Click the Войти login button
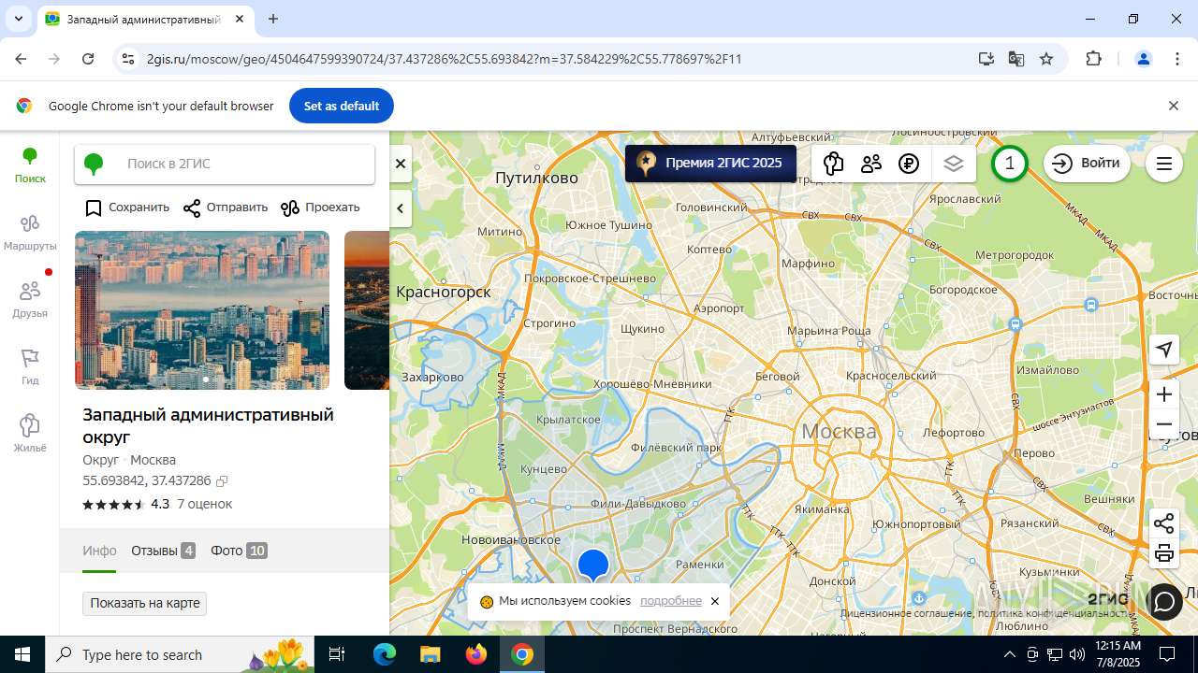 (x=1087, y=164)
